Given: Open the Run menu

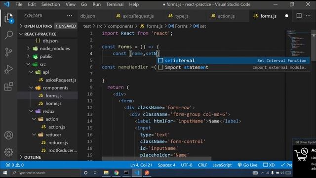Looking at the screenshot, I should (x=97, y=4).
